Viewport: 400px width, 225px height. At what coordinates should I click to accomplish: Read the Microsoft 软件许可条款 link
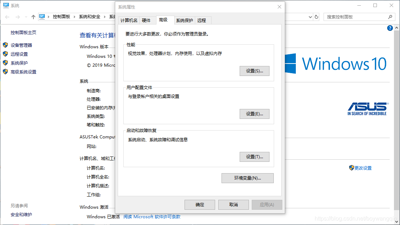(x=152, y=217)
